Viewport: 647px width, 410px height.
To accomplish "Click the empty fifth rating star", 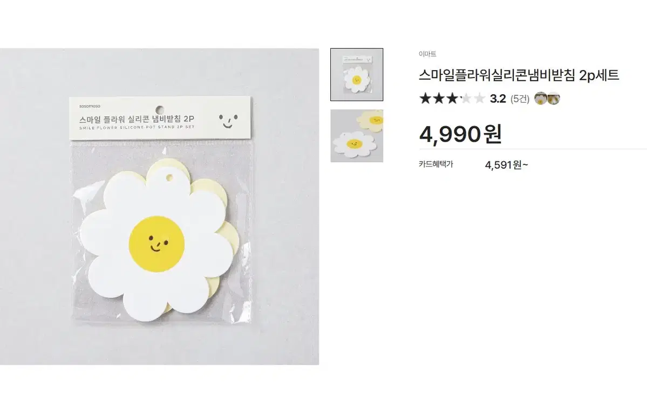I will [480, 99].
